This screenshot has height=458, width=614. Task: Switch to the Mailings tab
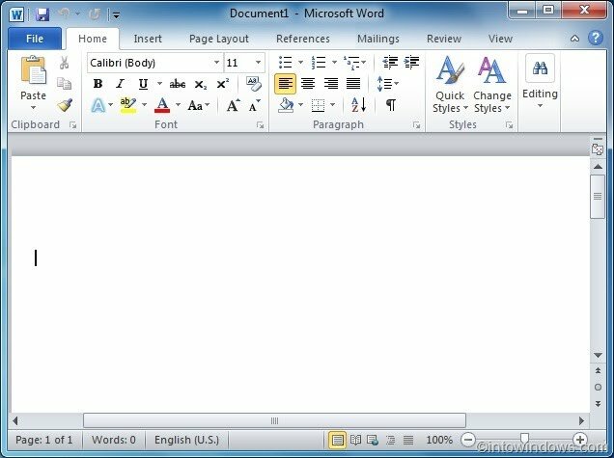(378, 39)
